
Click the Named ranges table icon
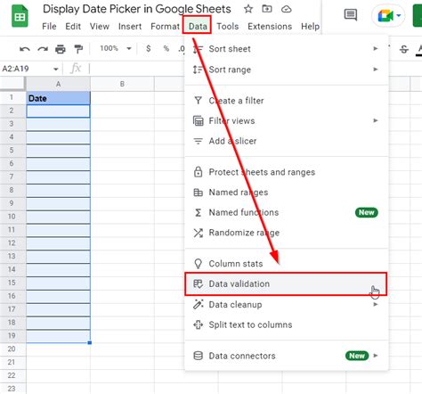point(198,193)
